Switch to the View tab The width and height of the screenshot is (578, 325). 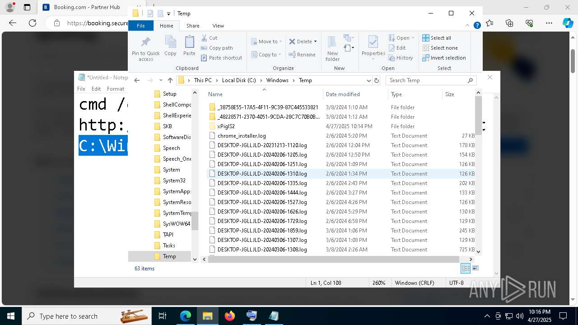218,26
